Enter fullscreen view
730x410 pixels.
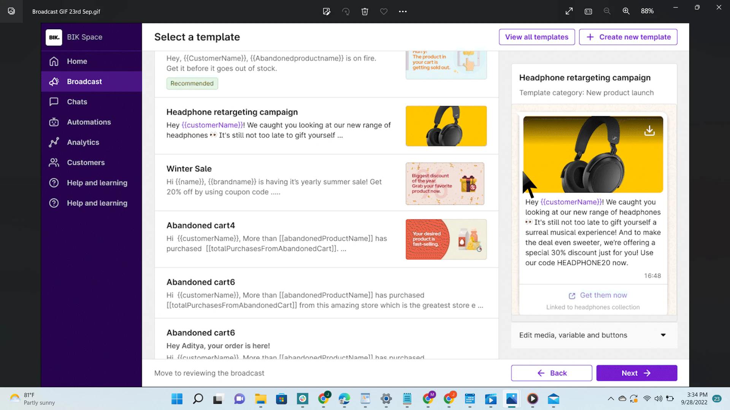(x=569, y=11)
